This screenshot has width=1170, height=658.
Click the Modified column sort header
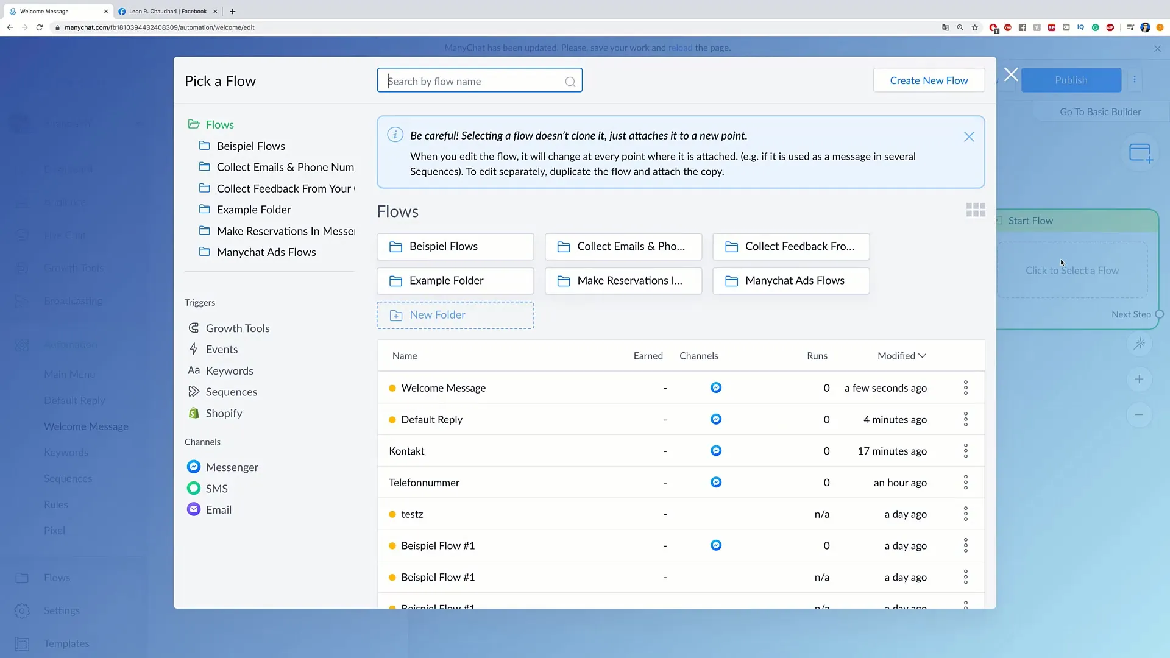pos(901,355)
